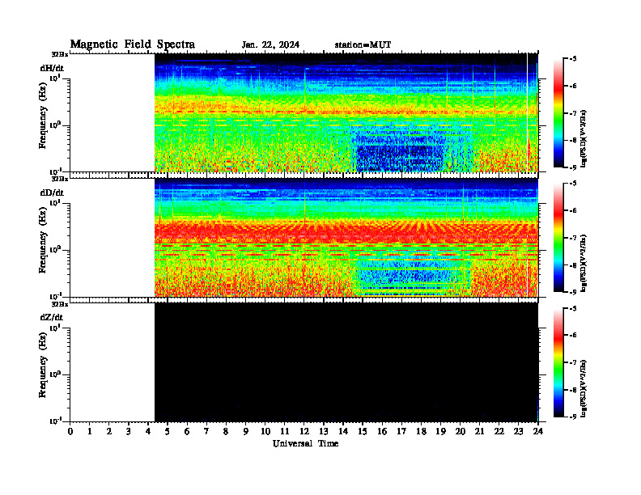Viewport: 641px width, 495px height.
Task: Click hour tick label "18" on time axis
Action: pos(421,432)
